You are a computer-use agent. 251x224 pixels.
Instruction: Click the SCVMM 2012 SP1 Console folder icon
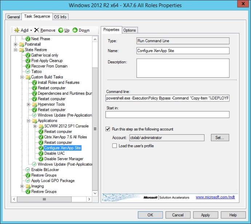(41, 126)
